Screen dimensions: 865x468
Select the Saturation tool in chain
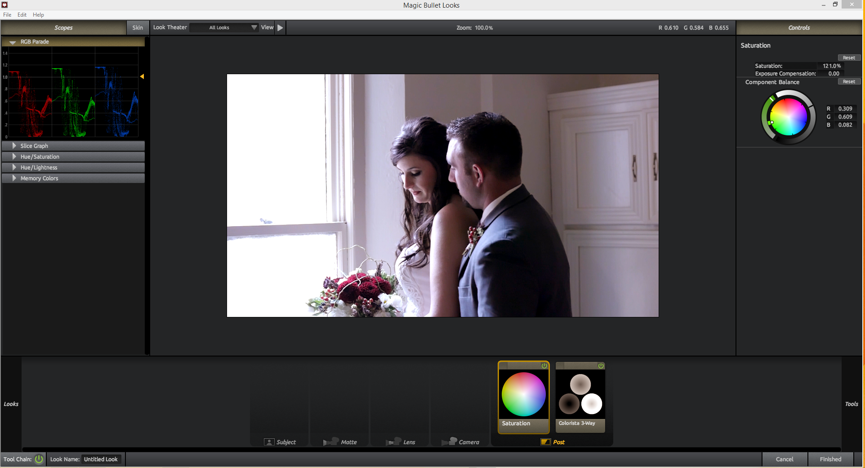(x=523, y=397)
